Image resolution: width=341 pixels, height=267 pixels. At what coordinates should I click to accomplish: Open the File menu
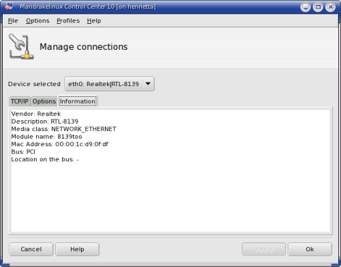(x=13, y=20)
